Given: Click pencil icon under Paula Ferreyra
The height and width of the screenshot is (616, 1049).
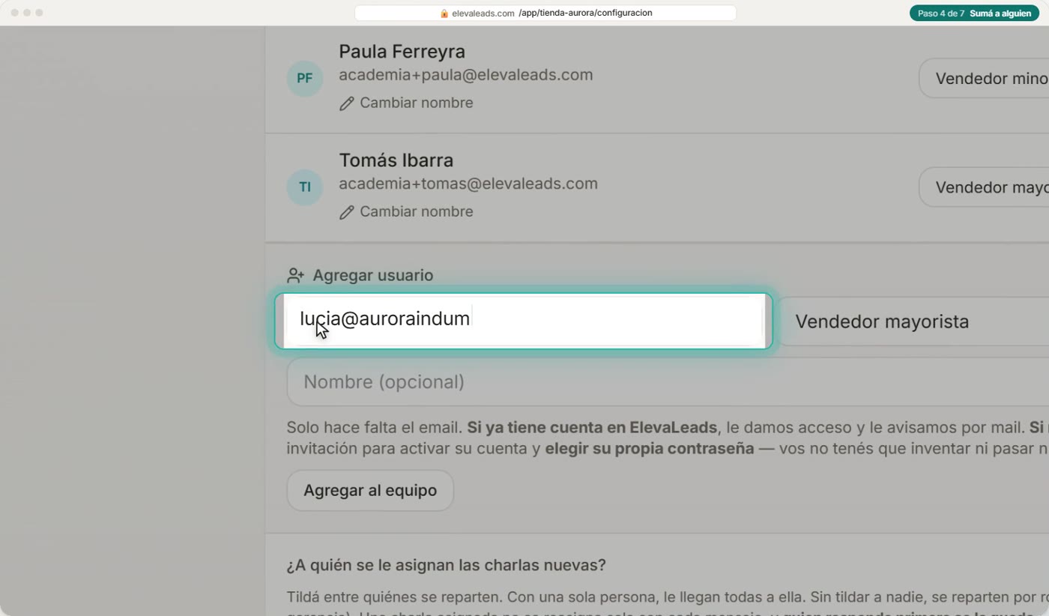Looking at the screenshot, I should click(346, 103).
